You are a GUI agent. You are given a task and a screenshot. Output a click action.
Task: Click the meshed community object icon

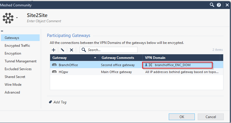tap(8, 18)
